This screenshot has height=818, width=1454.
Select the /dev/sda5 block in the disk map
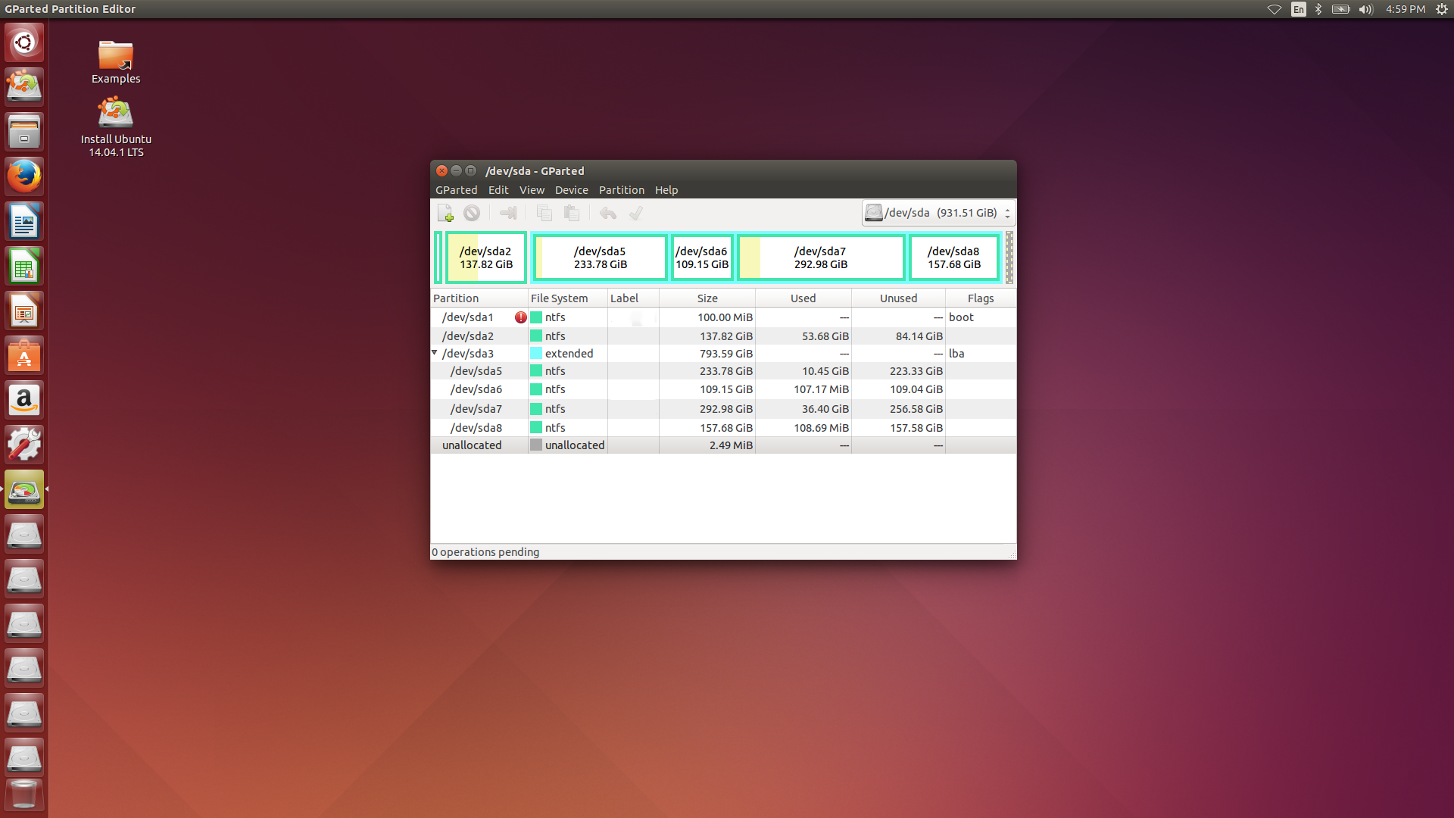600,258
